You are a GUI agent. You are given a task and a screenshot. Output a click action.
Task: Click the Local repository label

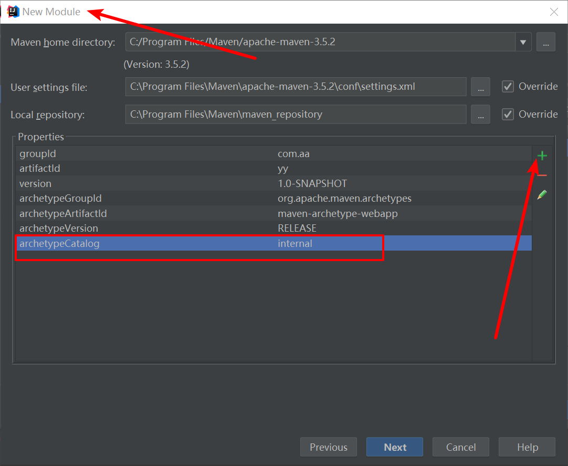(47, 115)
